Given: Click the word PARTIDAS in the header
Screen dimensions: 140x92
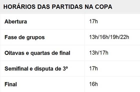Looking at the screenshot, I should coord(67,7).
